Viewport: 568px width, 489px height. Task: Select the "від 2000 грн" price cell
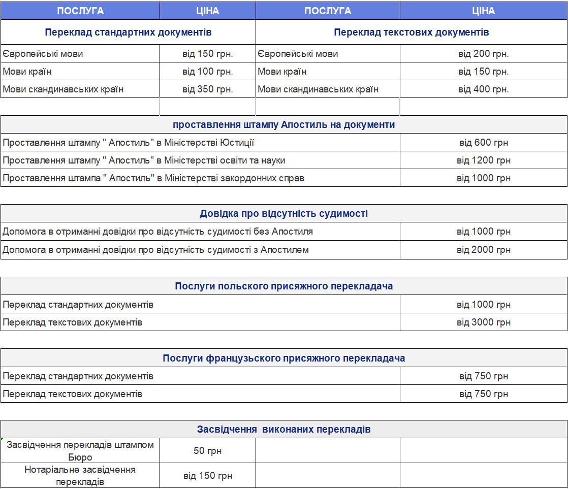click(483, 250)
